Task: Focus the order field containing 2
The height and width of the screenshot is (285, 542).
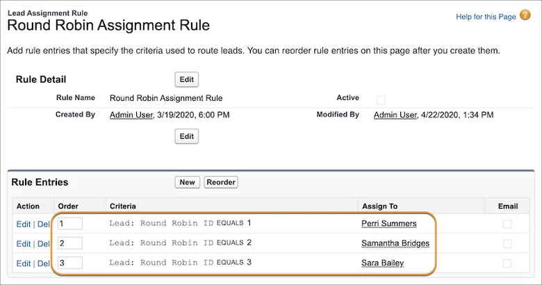Action: (x=70, y=243)
